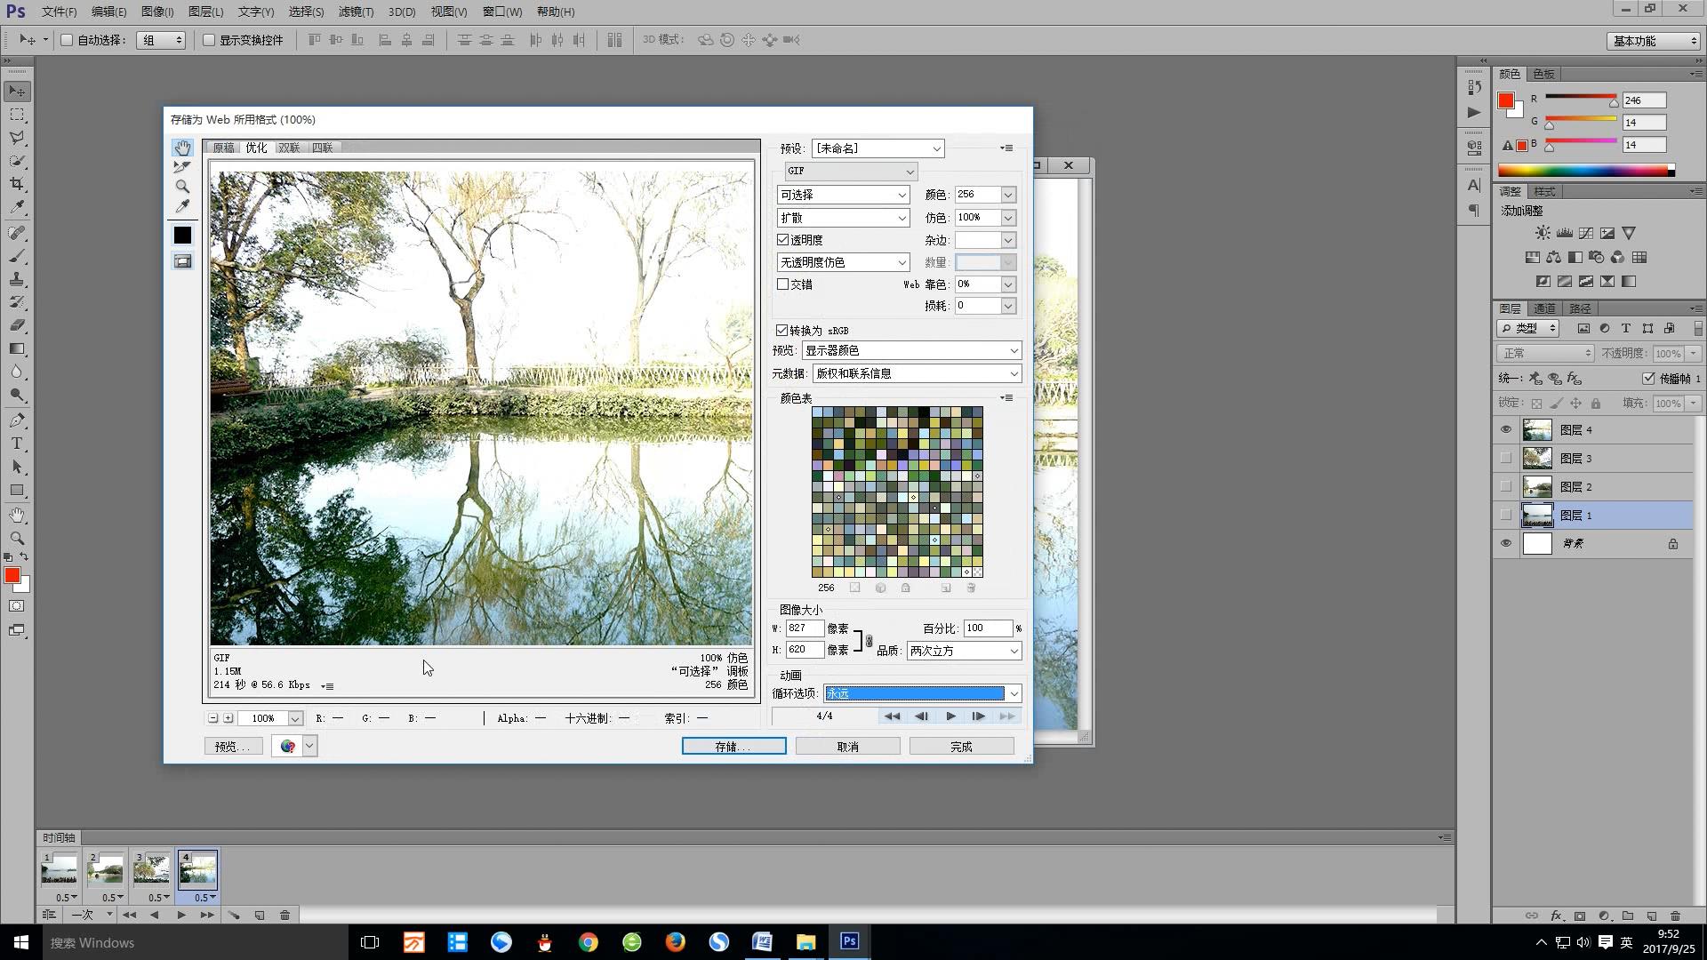The width and height of the screenshot is (1707, 960).
Task: Click the foreground red color swatch in toolbar
Action: (12, 576)
